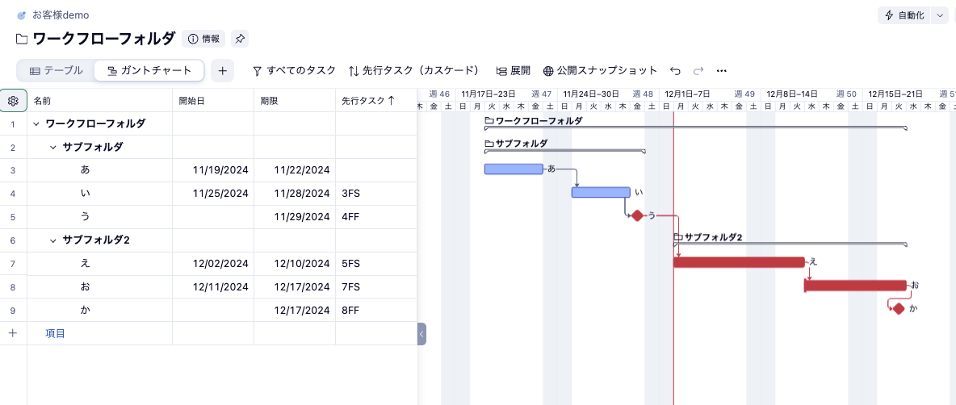Click the 項目 add item link
The height and width of the screenshot is (405, 956).
[55, 333]
